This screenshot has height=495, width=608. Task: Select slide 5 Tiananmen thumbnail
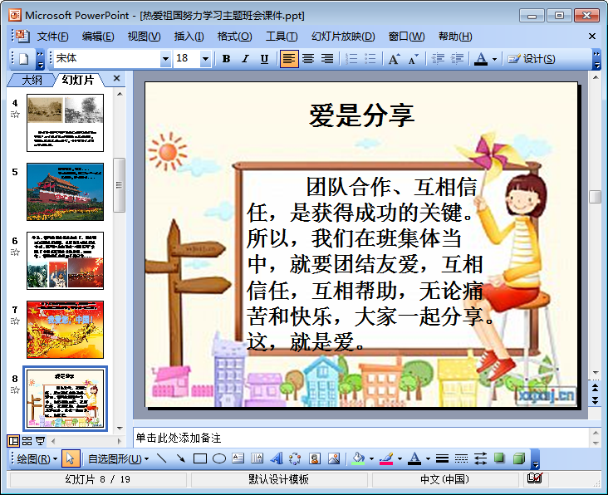pos(65,192)
